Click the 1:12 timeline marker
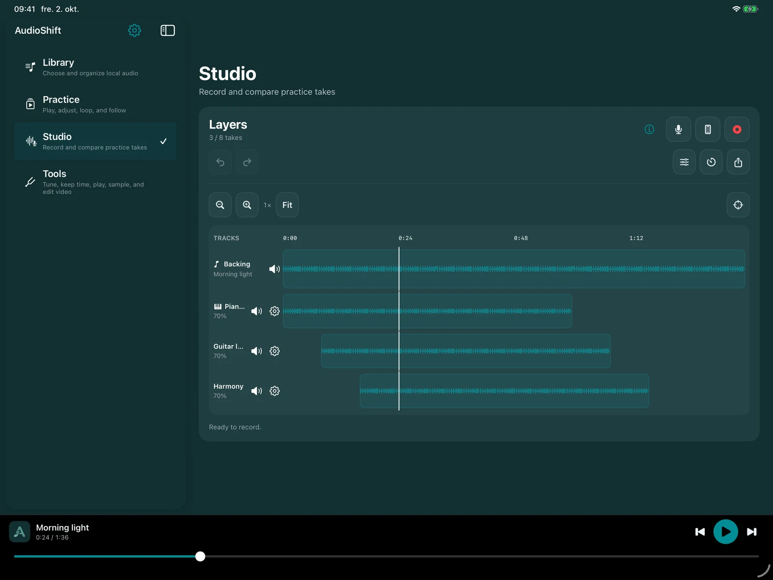The image size is (773, 580). pos(636,238)
